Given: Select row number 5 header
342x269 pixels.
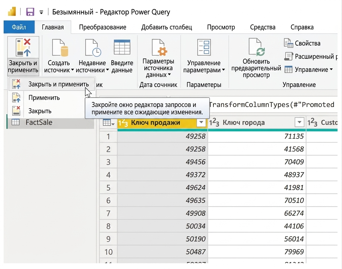Looking at the screenshot, I should point(108,188).
